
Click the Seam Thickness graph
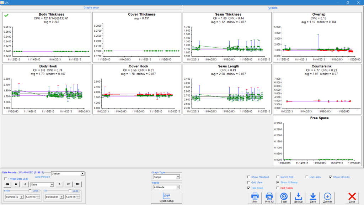pyautogui.click(x=226, y=37)
